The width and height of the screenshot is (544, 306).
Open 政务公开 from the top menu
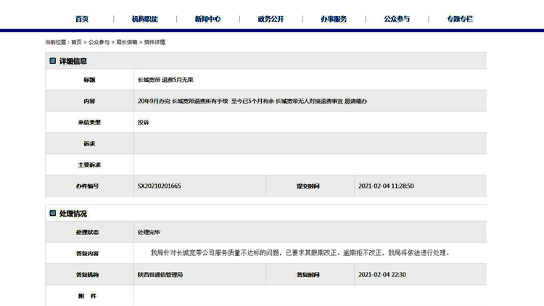271,19
